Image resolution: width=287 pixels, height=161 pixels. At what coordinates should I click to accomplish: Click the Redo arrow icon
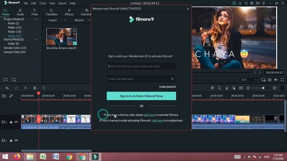[x=16, y=88]
